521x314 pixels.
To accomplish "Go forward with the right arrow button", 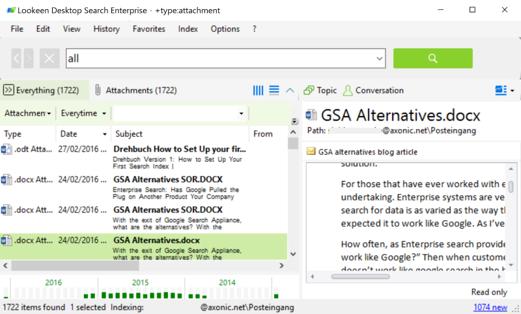I will 29,59.
